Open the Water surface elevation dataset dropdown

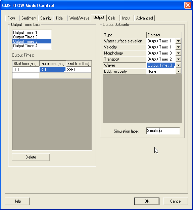[x=179, y=41]
